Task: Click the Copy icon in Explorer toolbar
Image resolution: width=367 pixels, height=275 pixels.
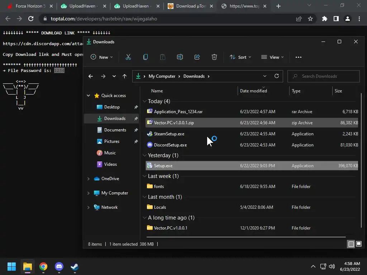Action: click(146, 57)
